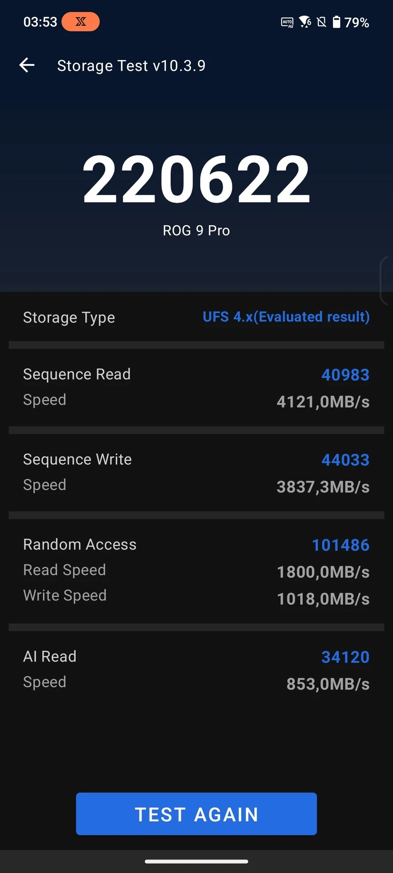Tap the ROG 9 Pro device name

click(x=196, y=231)
